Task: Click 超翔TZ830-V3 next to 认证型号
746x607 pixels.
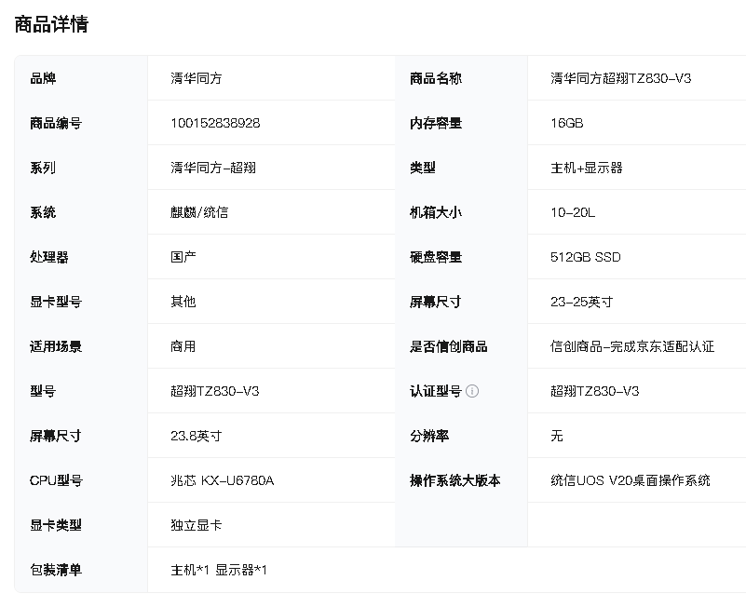Action: [x=595, y=391]
